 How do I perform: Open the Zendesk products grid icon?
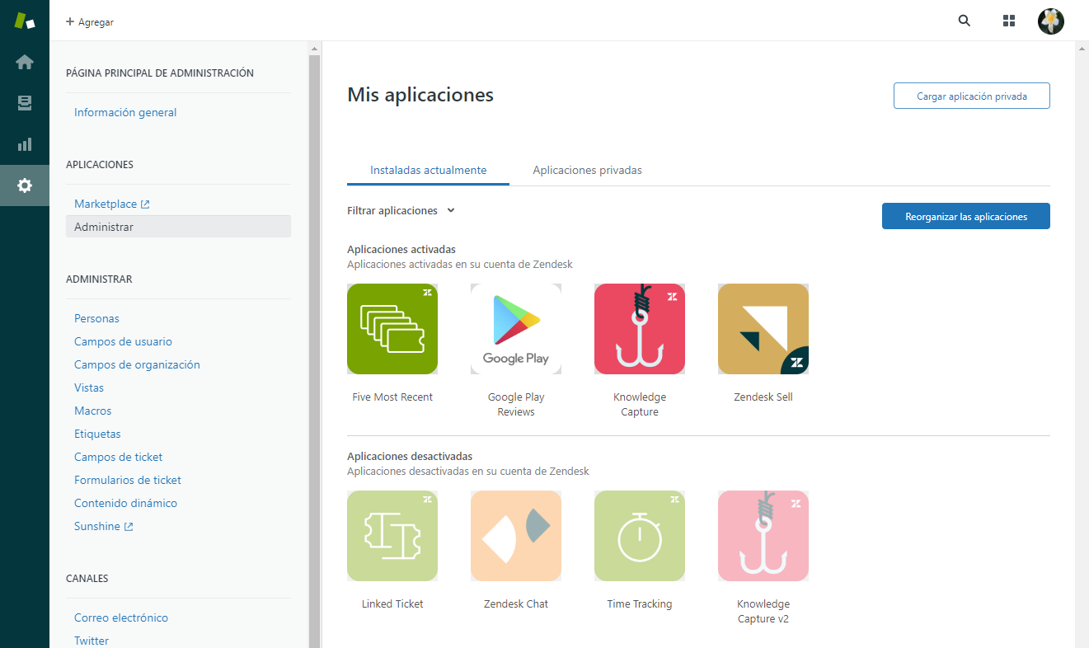click(1009, 21)
